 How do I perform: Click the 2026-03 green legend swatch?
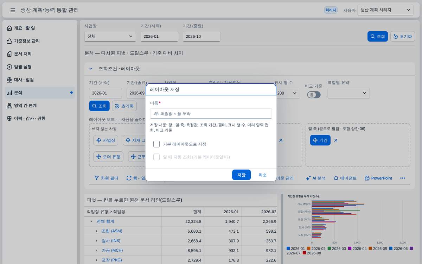329,249
